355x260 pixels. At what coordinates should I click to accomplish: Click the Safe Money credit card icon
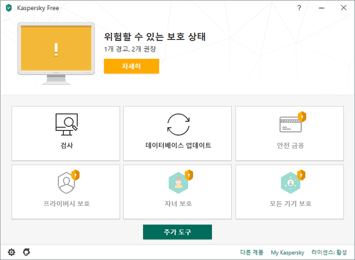(291, 124)
